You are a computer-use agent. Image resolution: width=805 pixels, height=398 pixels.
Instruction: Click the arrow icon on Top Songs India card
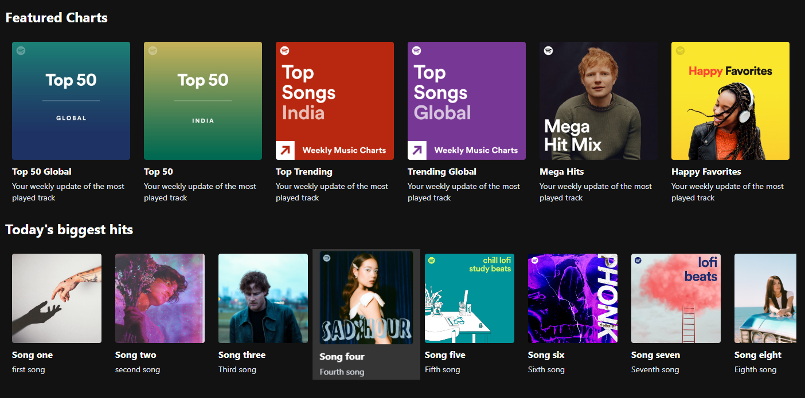285,150
